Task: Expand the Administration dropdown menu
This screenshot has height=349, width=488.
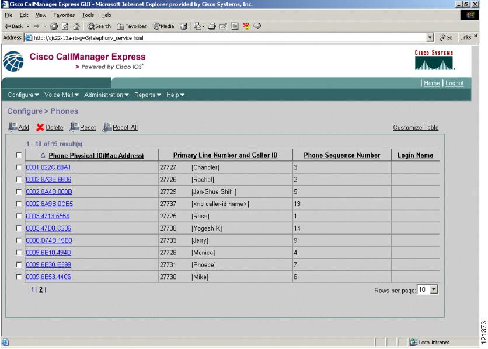Action: coord(106,95)
